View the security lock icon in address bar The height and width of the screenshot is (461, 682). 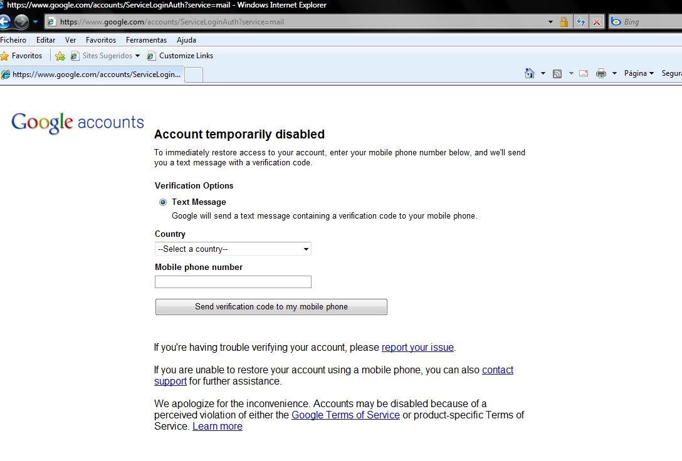pyautogui.click(x=564, y=22)
